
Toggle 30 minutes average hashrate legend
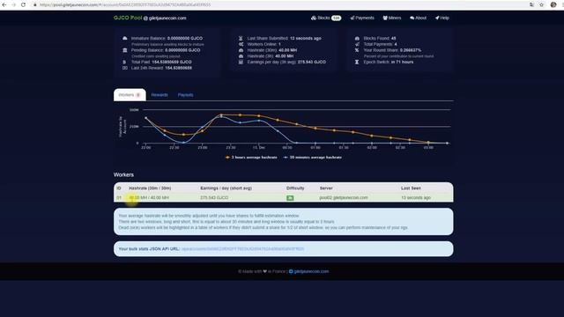(313, 157)
